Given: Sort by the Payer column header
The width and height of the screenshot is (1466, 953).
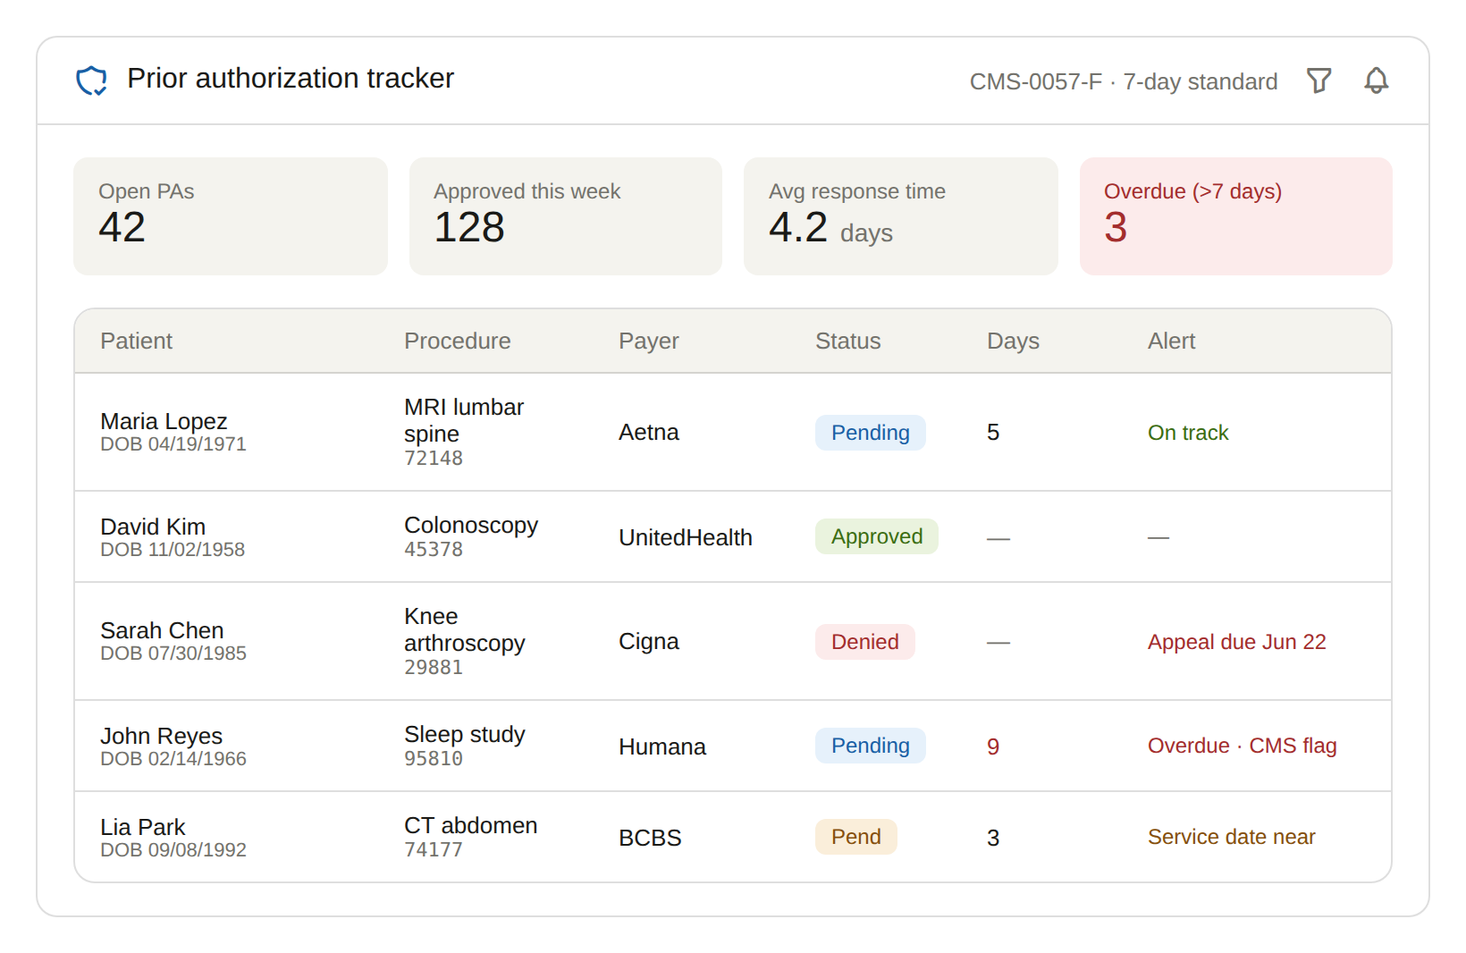Looking at the screenshot, I should 649,341.
